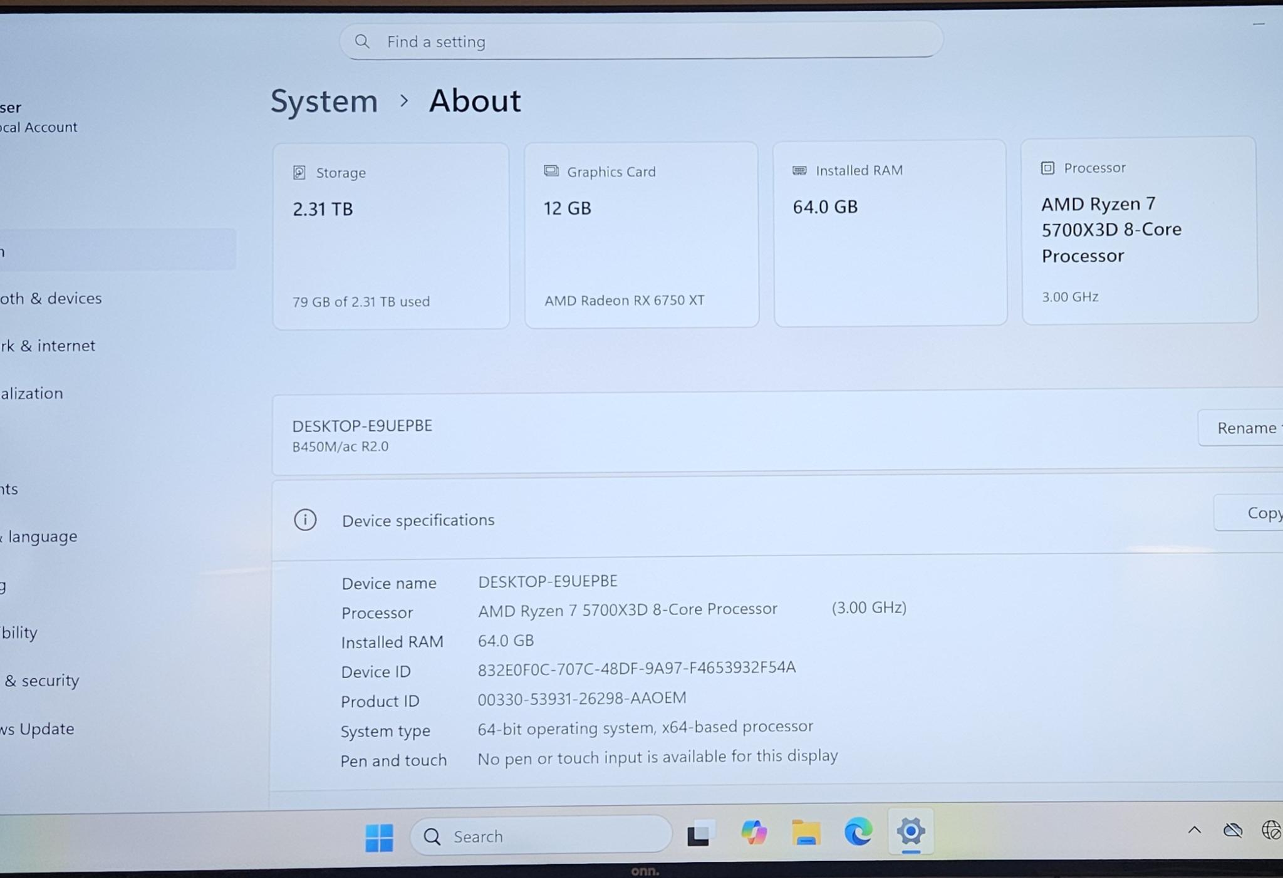Image resolution: width=1283 pixels, height=878 pixels.
Task: Open Network & internet settings
Action: 49,345
